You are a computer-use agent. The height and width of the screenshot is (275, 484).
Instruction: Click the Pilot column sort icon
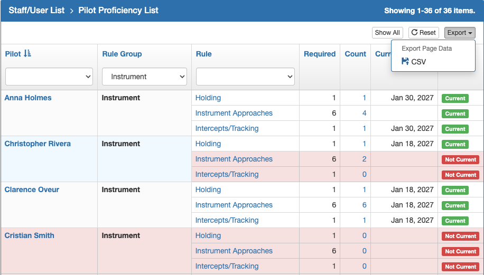point(27,54)
